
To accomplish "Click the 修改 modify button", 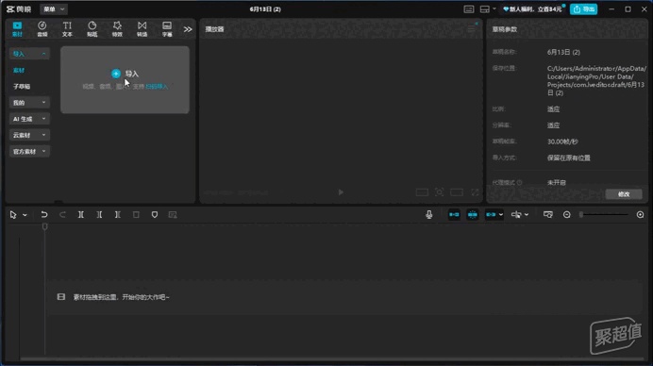I will coord(624,194).
